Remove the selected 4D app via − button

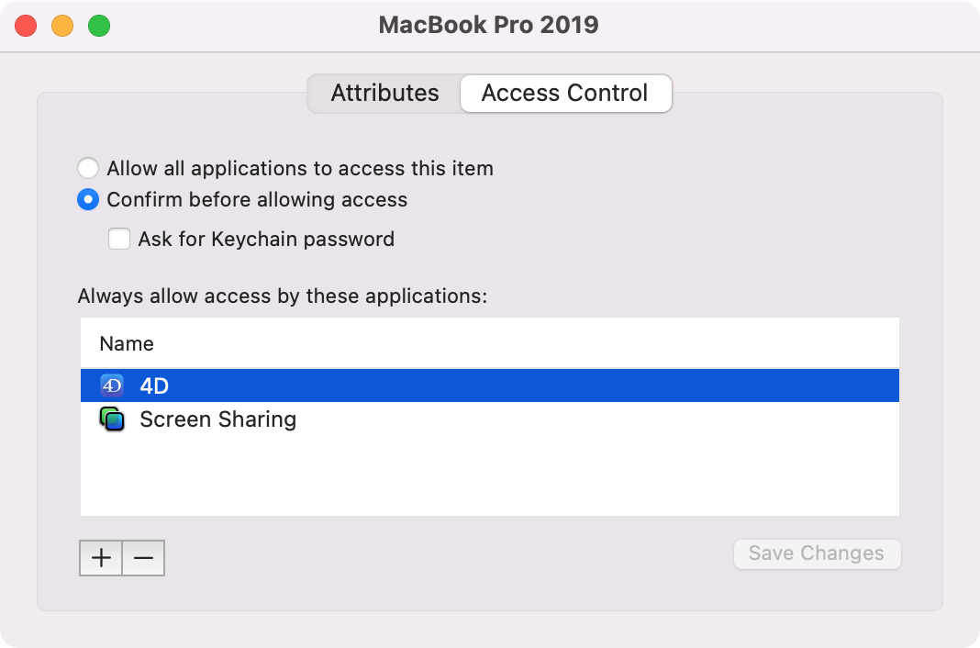point(143,557)
